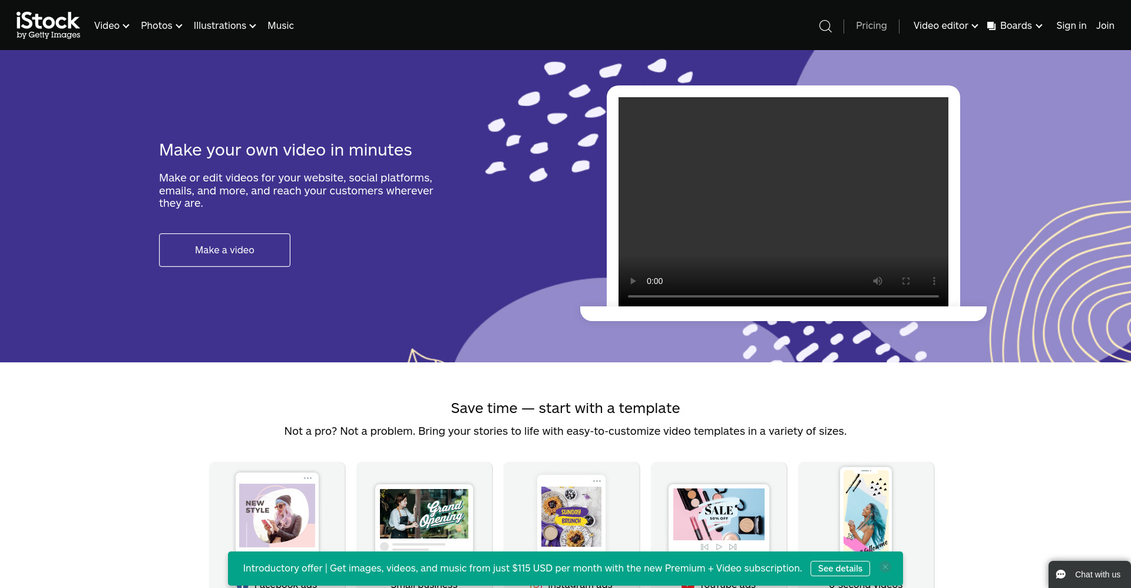This screenshot has width=1131, height=588.
Task: Select the Sale 50% off template thumbnail
Action: tap(719, 514)
